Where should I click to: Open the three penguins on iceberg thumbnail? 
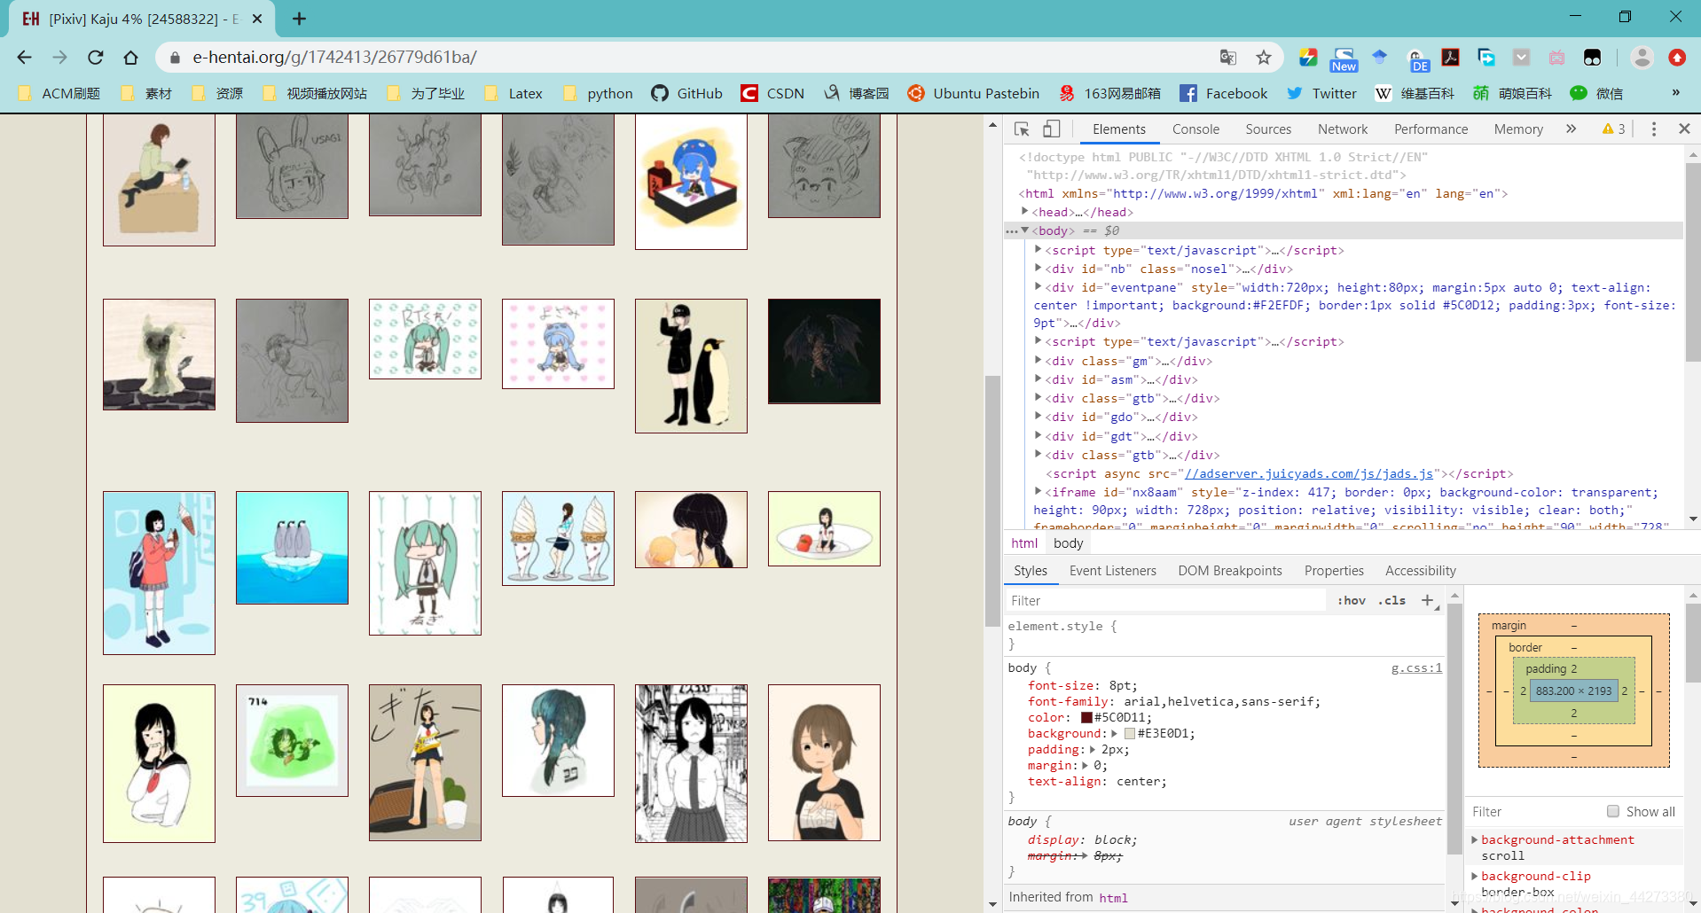(292, 548)
